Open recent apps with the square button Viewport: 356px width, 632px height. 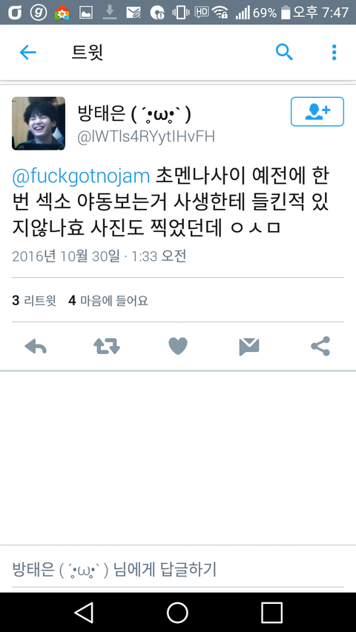point(271,613)
